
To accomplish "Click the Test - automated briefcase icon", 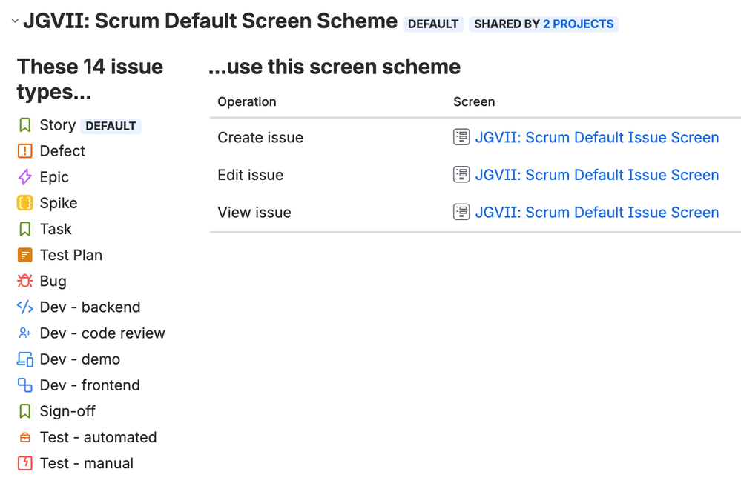I will point(25,437).
